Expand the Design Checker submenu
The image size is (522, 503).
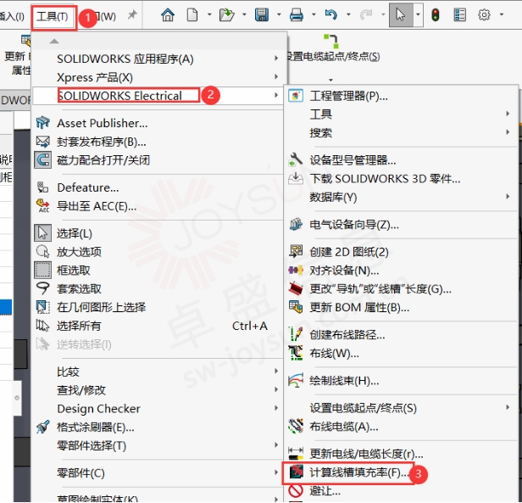tap(157, 409)
